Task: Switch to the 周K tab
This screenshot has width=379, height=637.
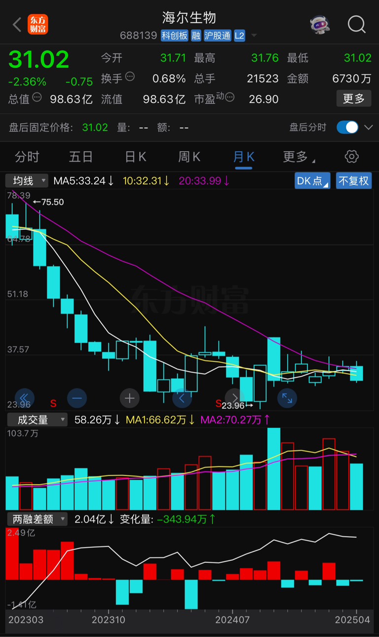Action: [189, 157]
